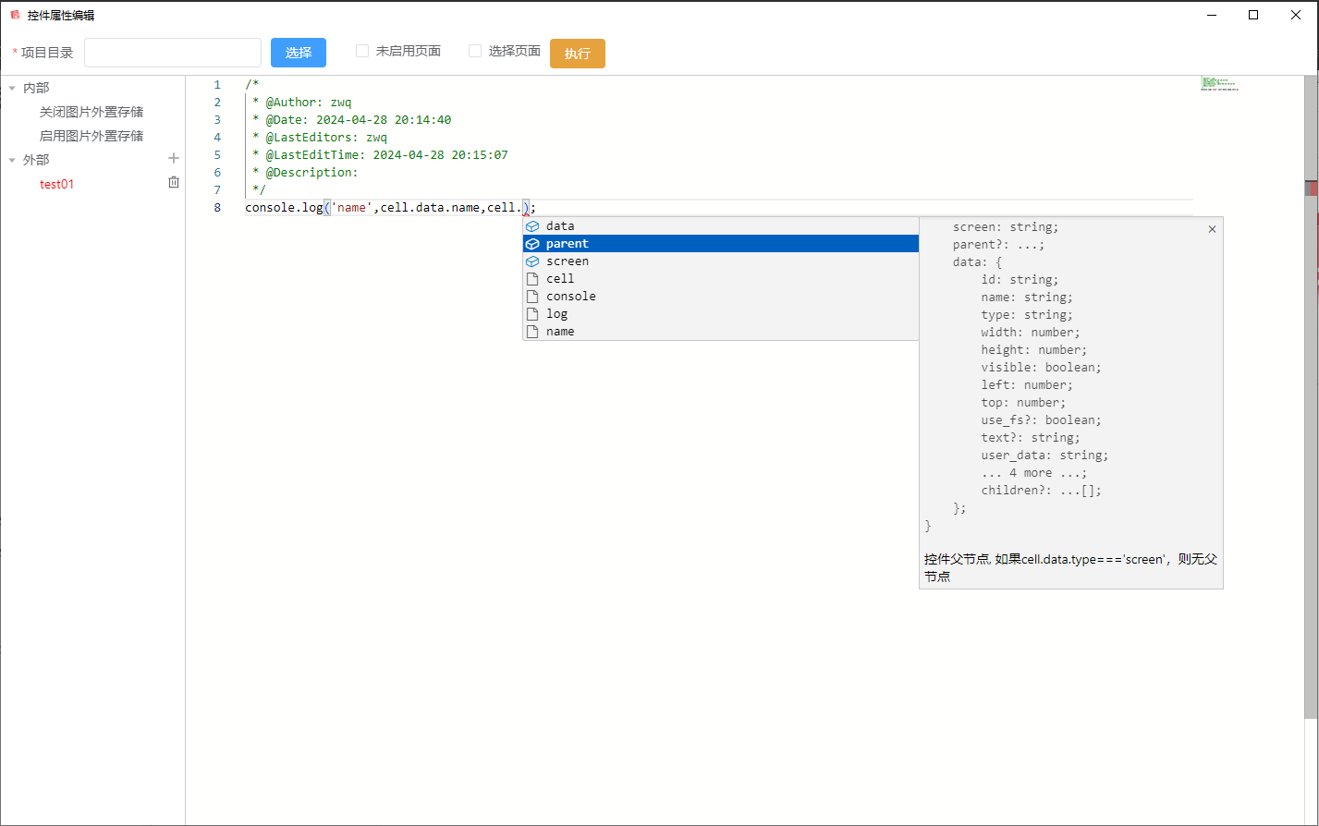
Task: Click the @Author: zwq comment line
Action: (x=302, y=103)
